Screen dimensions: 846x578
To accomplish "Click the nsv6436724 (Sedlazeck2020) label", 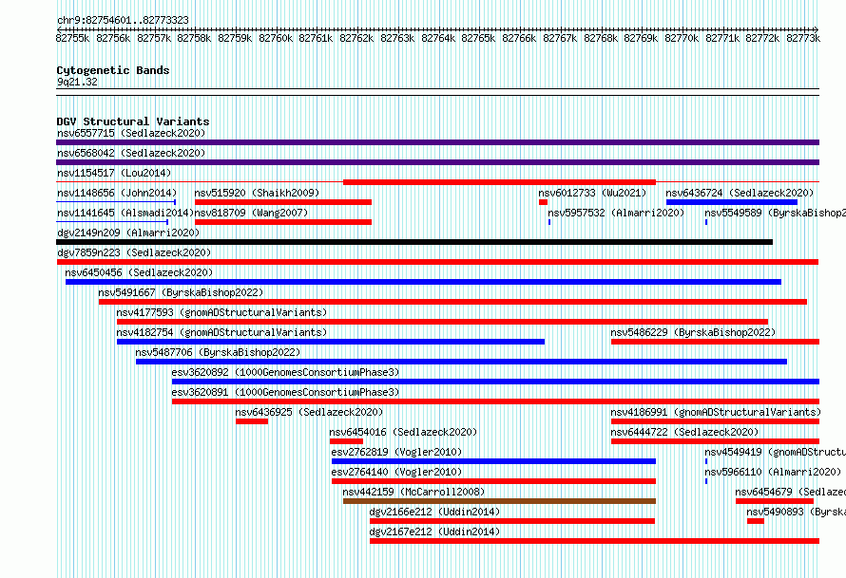I will tap(740, 193).
